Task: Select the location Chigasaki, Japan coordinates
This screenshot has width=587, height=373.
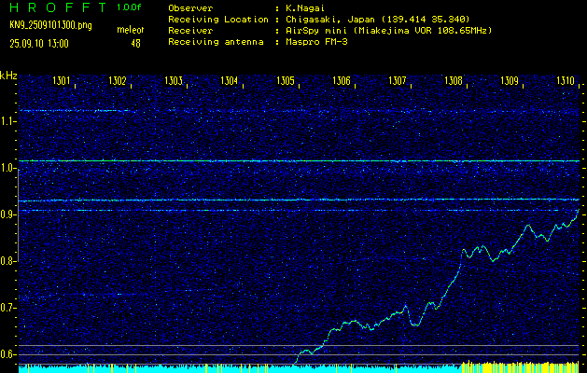Action: pyautogui.click(x=377, y=20)
